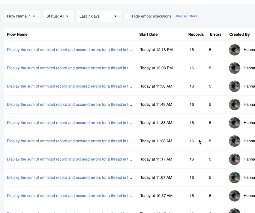Sort by the Start Date column header

click(x=148, y=34)
